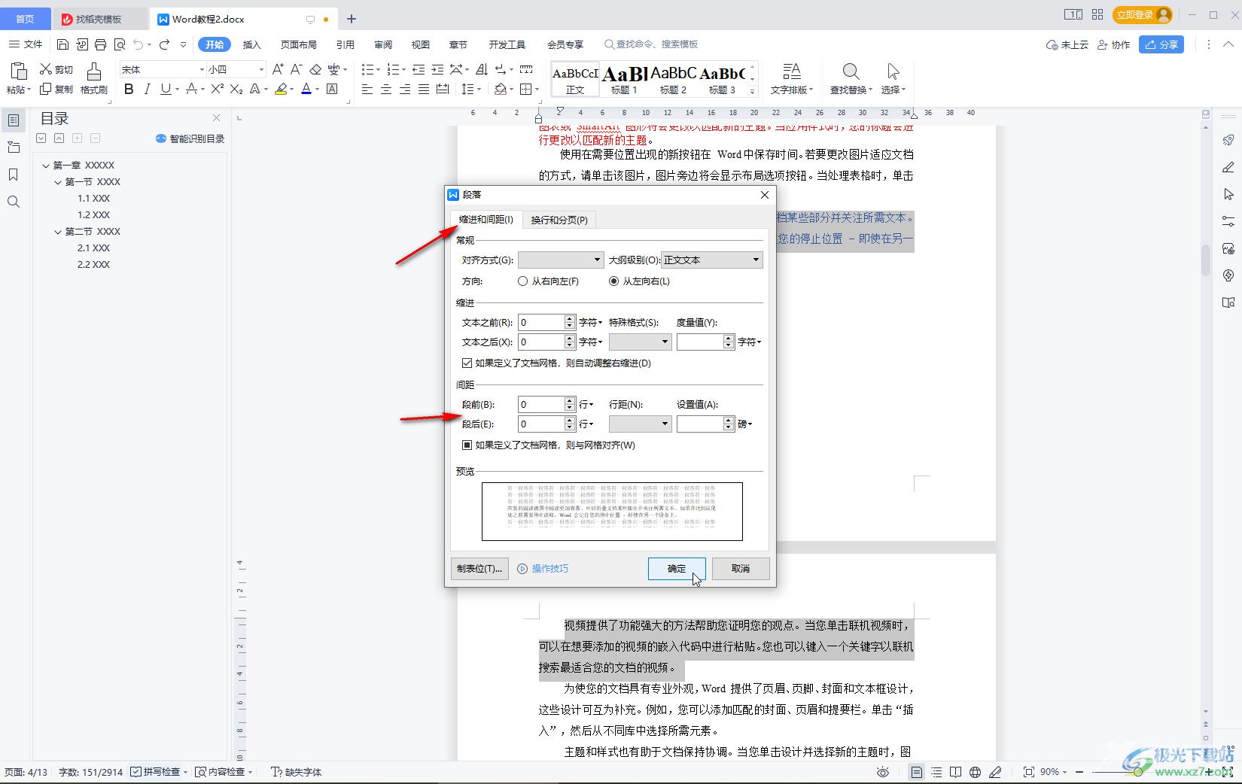Toggle auto adjust right indent checkbox

click(467, 363)
